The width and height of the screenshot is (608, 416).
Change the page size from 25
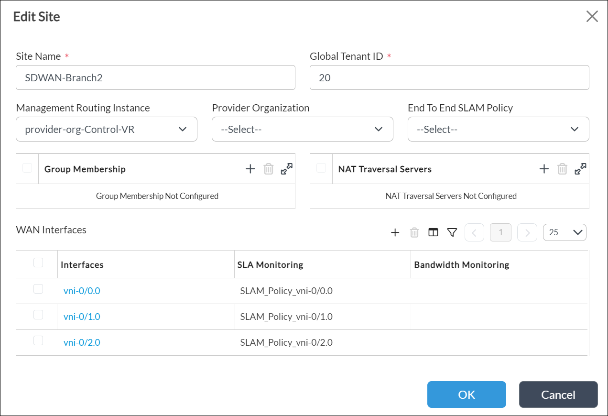(x=565, y=232)
